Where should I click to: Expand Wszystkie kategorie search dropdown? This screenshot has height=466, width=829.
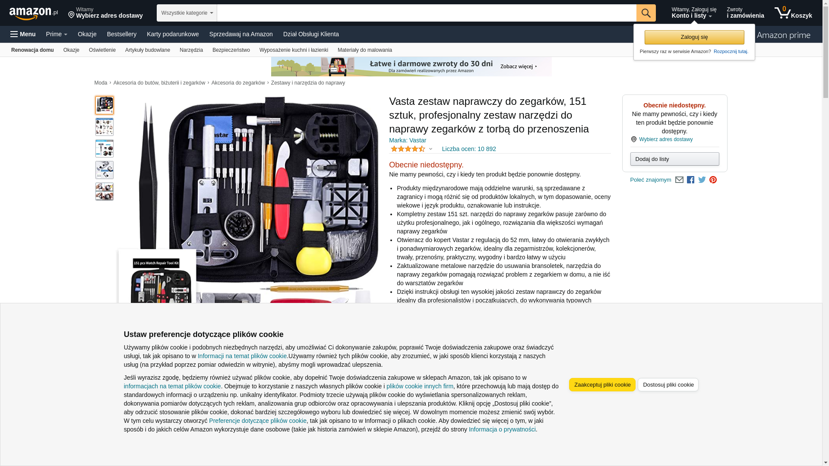187,13
